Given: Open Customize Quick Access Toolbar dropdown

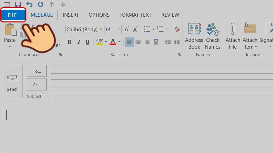Looking at the screenshot, I should point(72,5).
